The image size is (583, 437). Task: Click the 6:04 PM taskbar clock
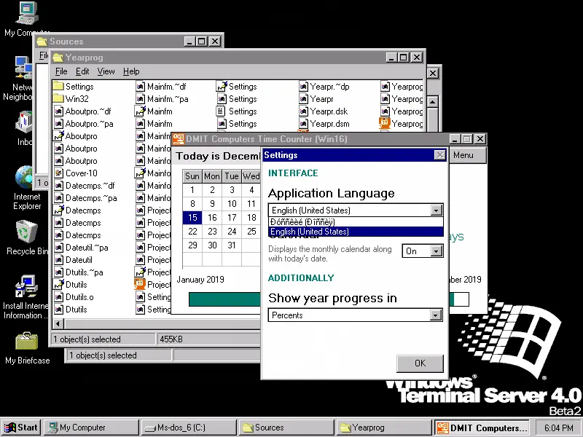(x=558, y=428)
